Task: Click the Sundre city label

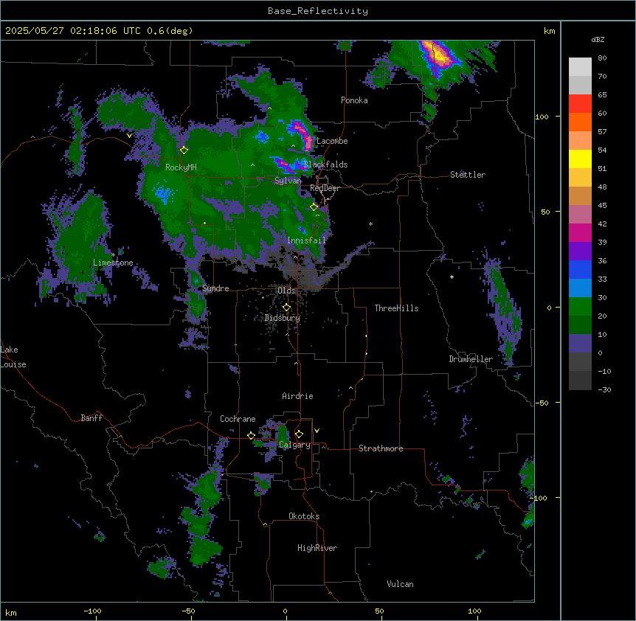Action: coord(215,288)
